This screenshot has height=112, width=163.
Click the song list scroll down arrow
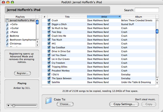coord(157,83)
